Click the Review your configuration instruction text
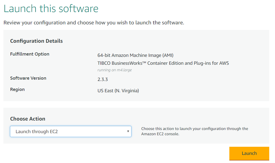Image resolution: width=275 pixels, height=163 pixels. pos(94,23)
